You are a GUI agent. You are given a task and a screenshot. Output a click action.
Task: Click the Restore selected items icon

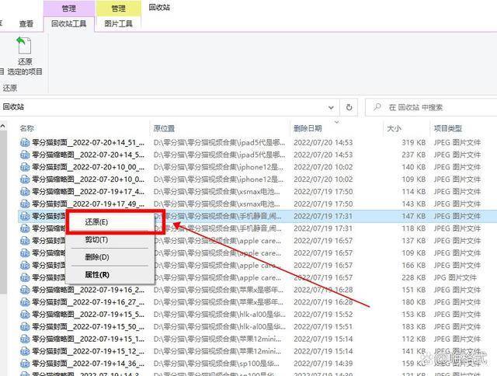coord(24,46)
